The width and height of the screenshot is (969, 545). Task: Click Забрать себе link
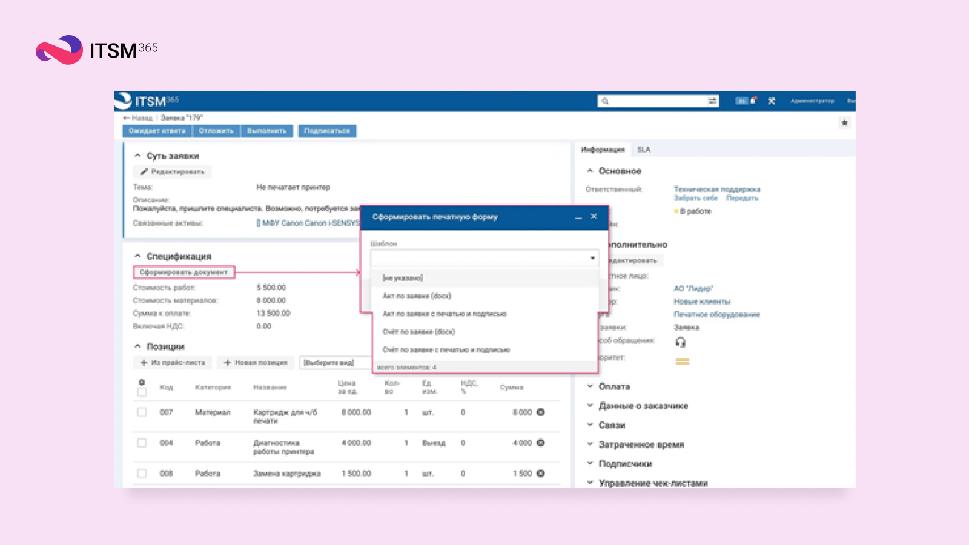696,198
